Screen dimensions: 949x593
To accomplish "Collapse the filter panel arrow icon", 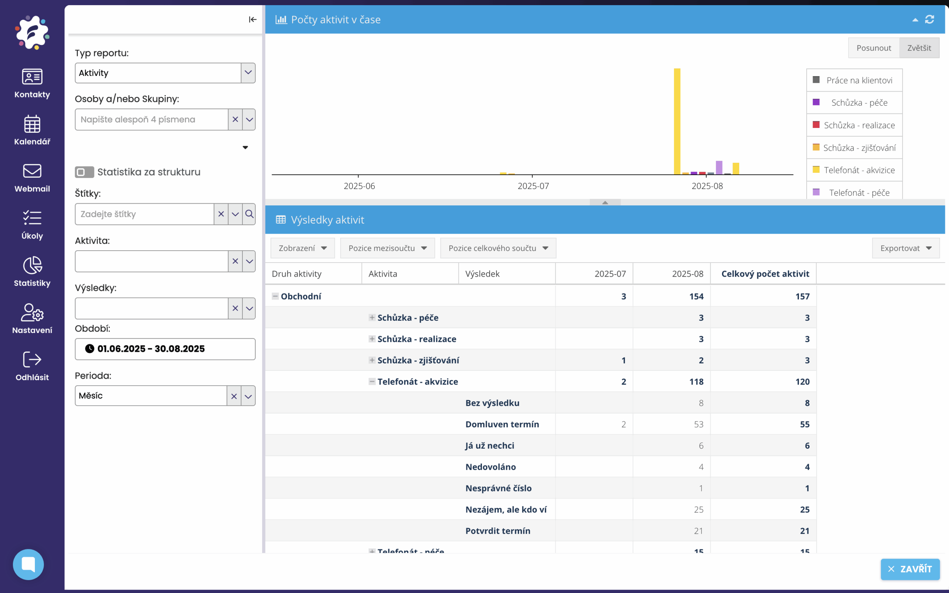I will pos(252,19).
